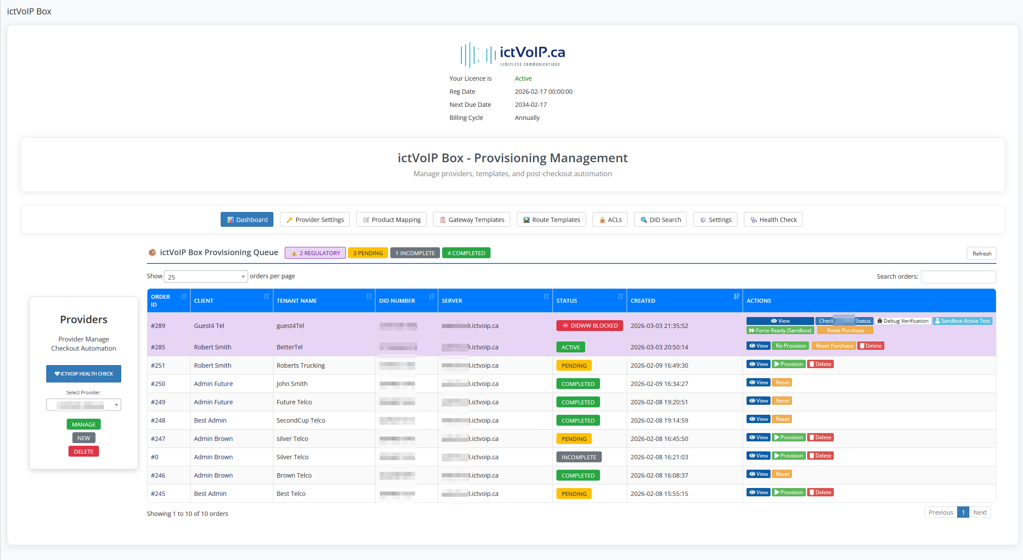Reset order #250
Image resolution: width=1023 pixels, height=560 pixels.
[782, 382]
